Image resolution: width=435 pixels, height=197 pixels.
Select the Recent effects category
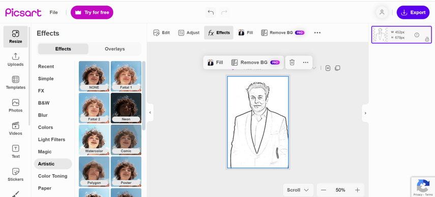(x=46, y=66)
